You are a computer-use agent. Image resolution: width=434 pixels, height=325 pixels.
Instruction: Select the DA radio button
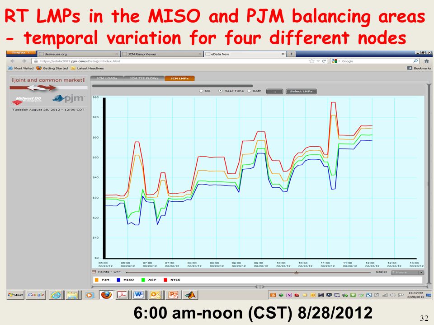coord(201,91)
